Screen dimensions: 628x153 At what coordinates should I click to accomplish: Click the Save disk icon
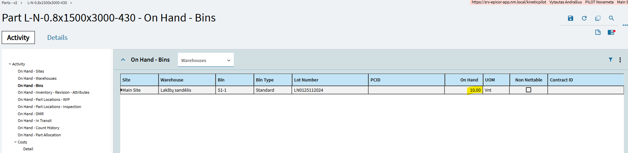pos(570,18)
